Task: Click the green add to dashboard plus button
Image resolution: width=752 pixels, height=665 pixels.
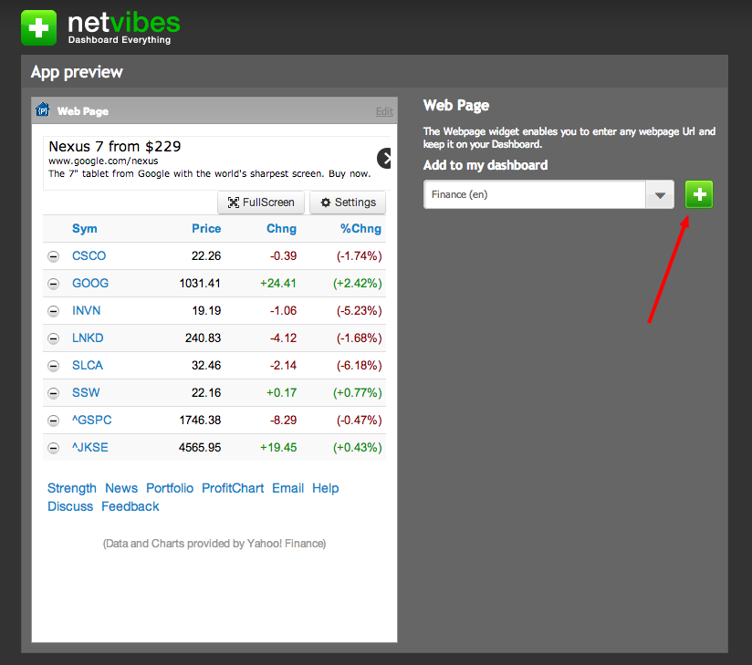Action: click(699, 194)
